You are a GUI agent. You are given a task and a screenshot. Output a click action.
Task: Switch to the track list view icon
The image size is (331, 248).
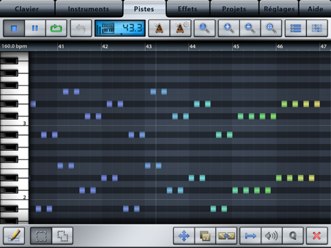296,28
